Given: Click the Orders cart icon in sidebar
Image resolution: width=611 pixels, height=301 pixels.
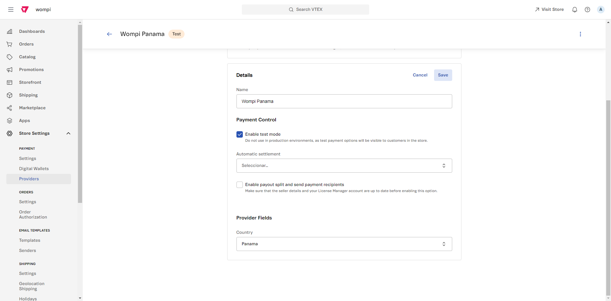Looking at the screenshot, I should pyautogui.click(x=10, y=44).
